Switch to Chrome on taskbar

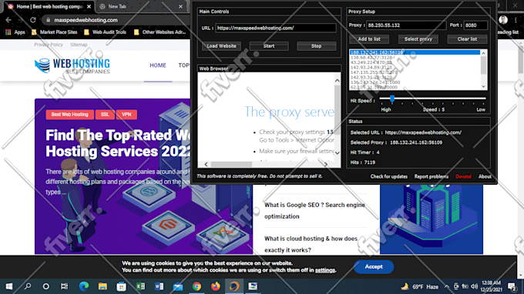pos(196,286)
